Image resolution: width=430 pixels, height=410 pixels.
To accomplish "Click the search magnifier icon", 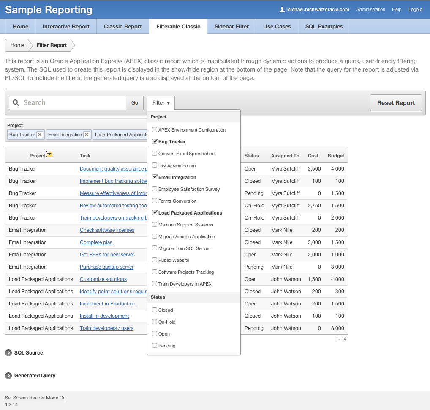I will [16, 103].
